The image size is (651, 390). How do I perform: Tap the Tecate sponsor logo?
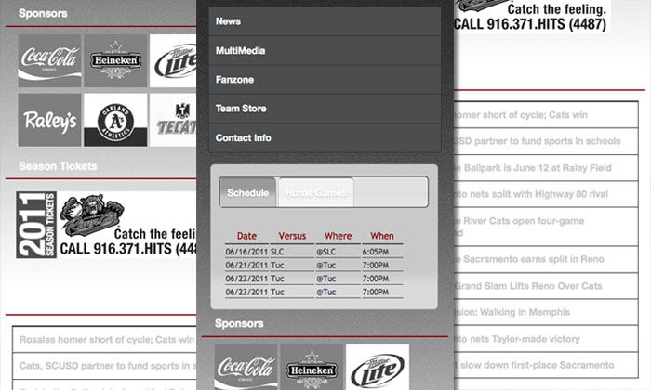tap(174, 120)
